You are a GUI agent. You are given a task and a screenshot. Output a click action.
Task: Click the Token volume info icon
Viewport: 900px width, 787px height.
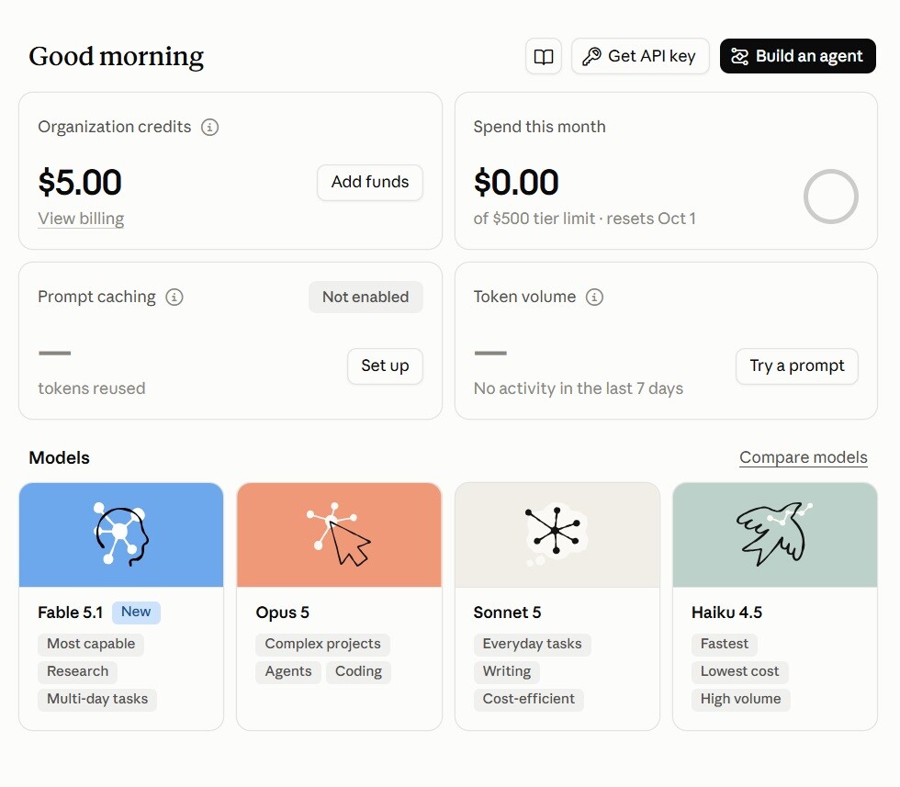point(594,297)
